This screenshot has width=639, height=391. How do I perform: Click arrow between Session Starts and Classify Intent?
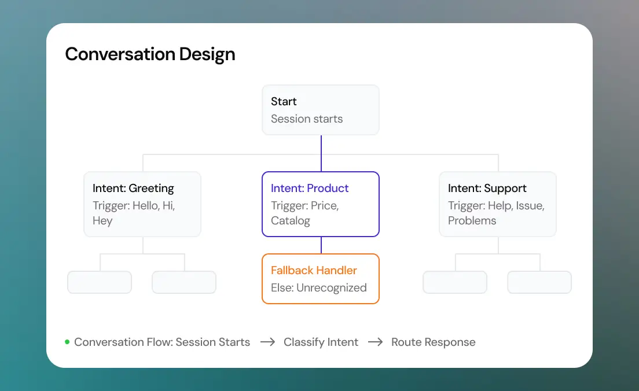pos(268,342)
